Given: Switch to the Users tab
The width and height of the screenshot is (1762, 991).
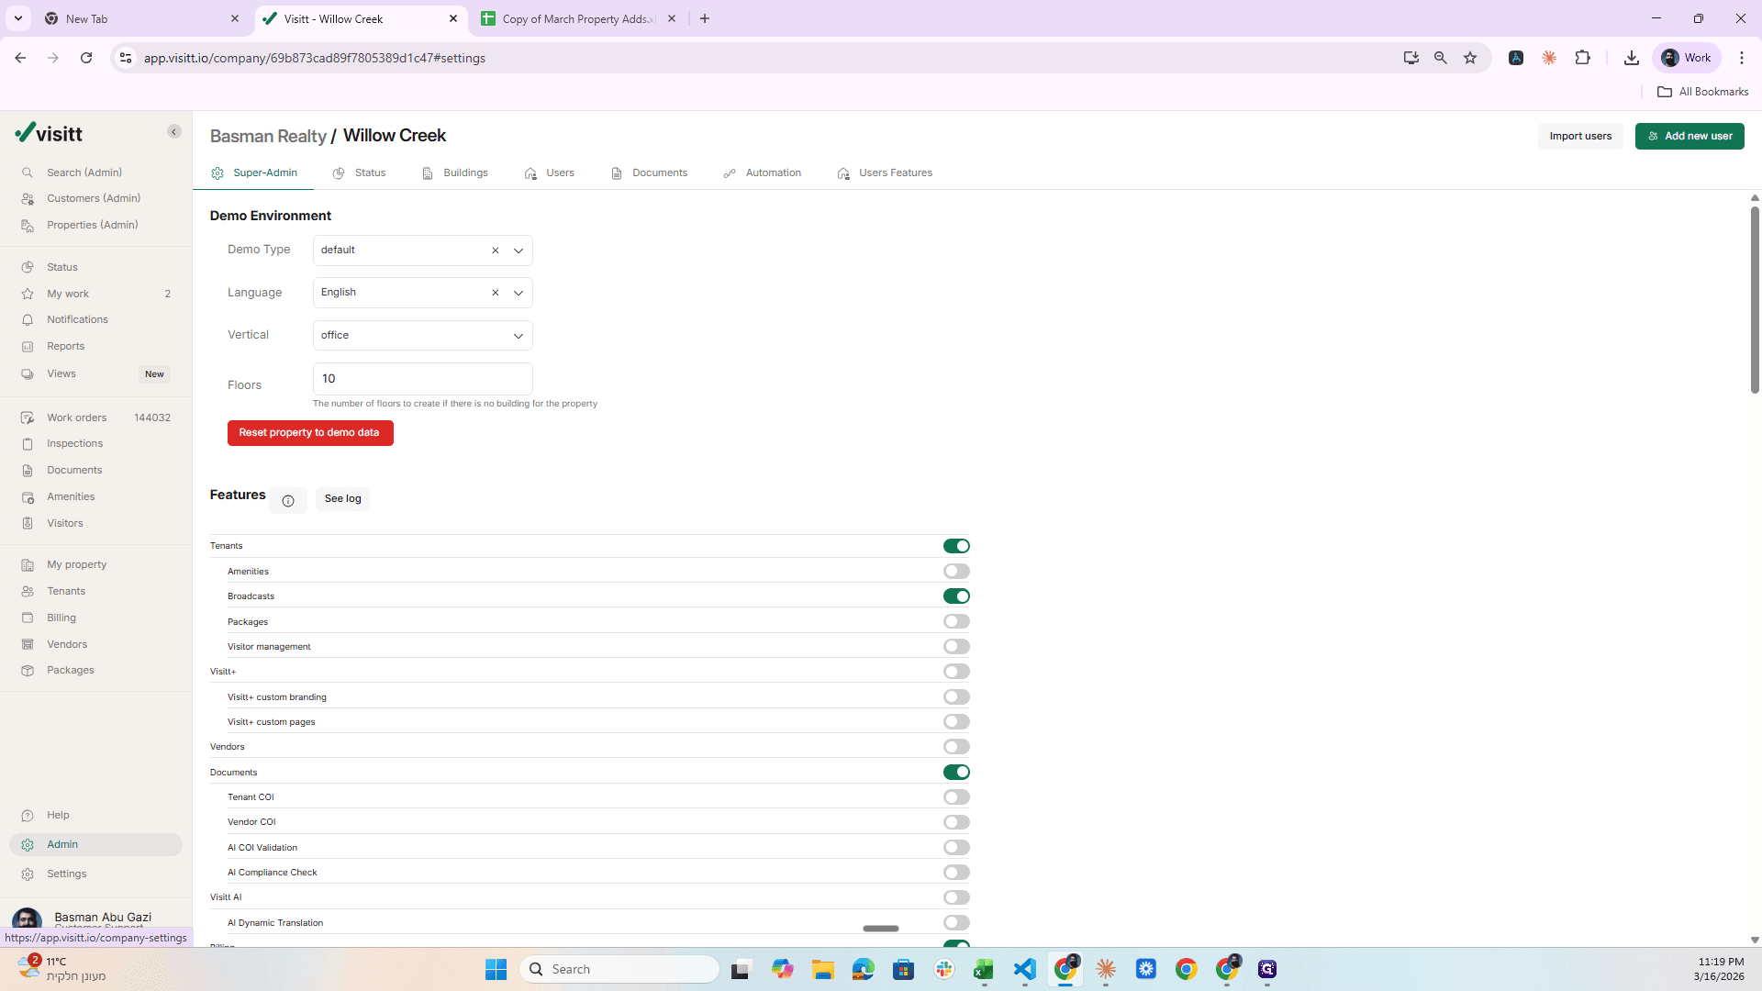Looking at the screenshot, I should pyautogui.click(x=550, y=173).
